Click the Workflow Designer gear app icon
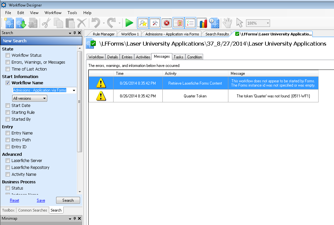The width and height of the screenshot is (334, 225). coord(4,5)
